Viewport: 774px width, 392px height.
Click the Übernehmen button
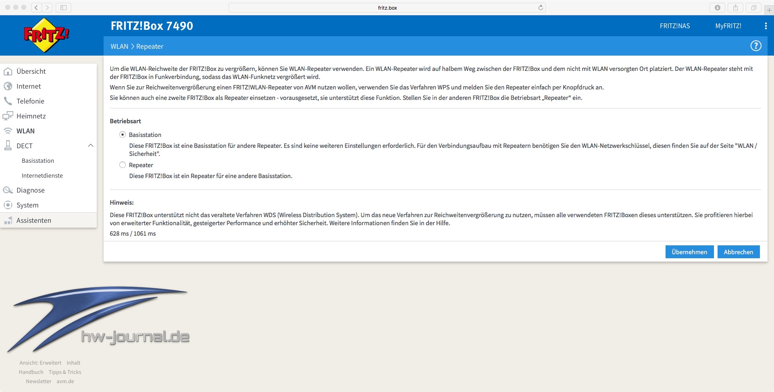click(x=689, y=252)
